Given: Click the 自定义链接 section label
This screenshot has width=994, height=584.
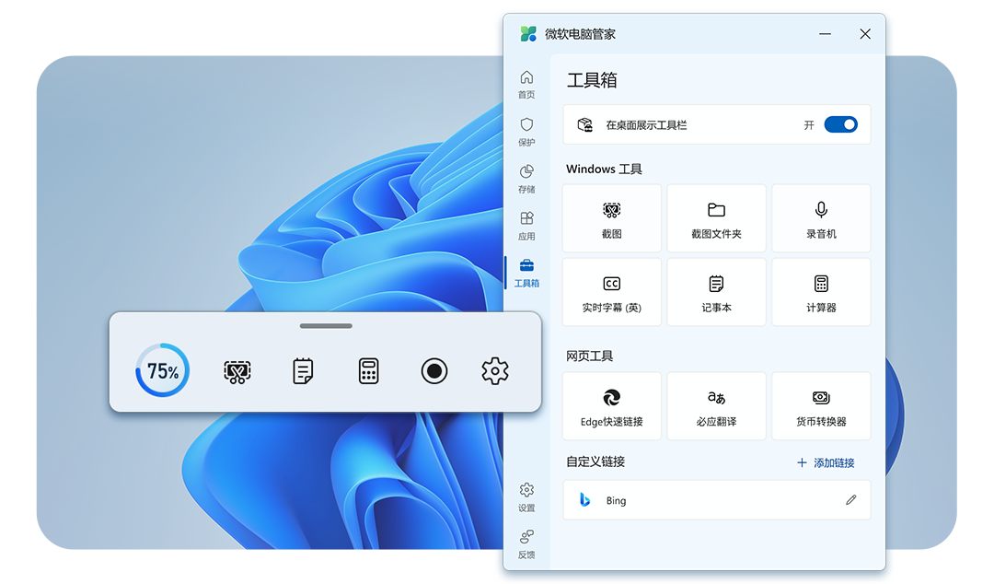Looking at the screenshot, I should (x=595, y=461).
